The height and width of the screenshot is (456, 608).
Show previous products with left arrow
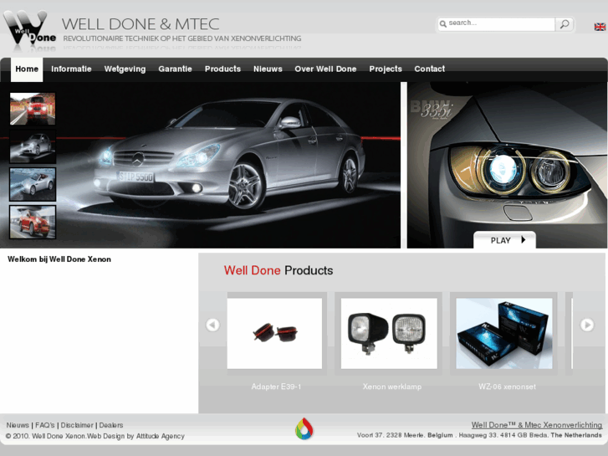[x=212, y=325]
